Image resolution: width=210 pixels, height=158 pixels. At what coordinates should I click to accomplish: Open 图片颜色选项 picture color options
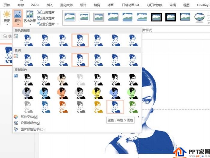coord(33,129)
